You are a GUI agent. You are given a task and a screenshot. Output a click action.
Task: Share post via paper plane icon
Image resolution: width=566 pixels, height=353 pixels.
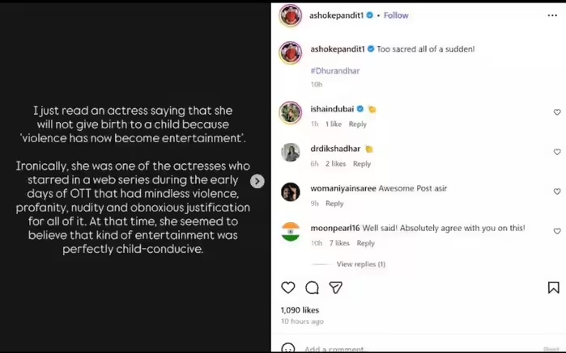coord(335,288)
